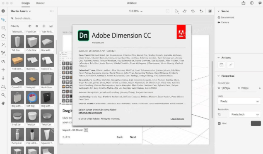This screenshot has height=154, width=263.
Task: Pick the Magic Wand tool
Action: pos(3,45)
